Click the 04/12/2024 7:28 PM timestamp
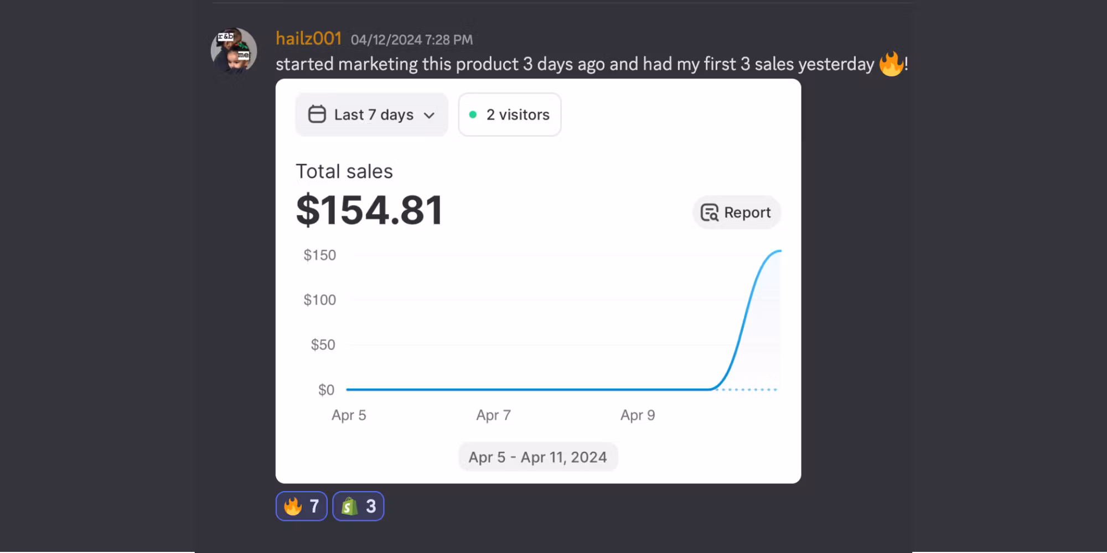 [412, 40]
